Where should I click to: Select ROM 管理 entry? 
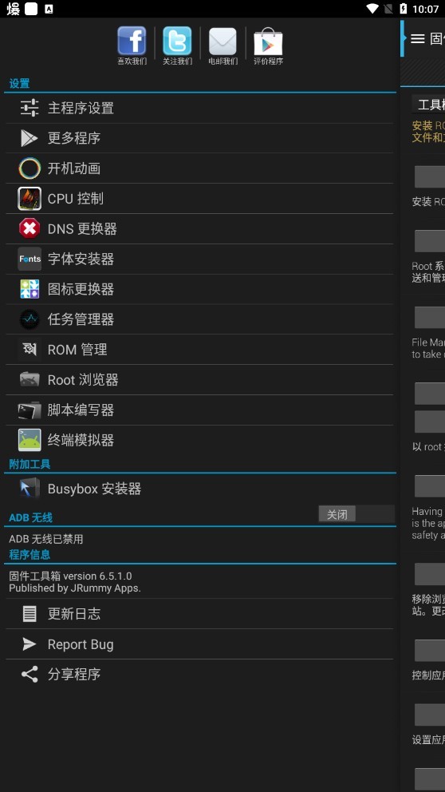coord(199,350)
